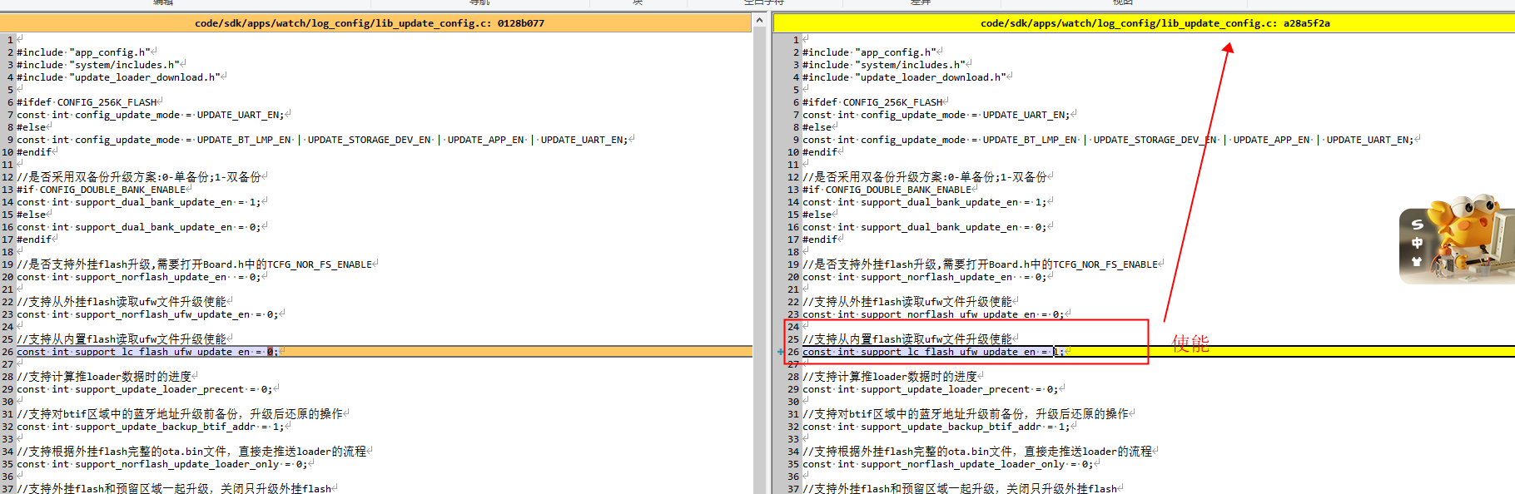Screen dimensions: 1515x494
Task: Click line 34 ota.bin comment in left pane
Action: [x=191, y=452]
